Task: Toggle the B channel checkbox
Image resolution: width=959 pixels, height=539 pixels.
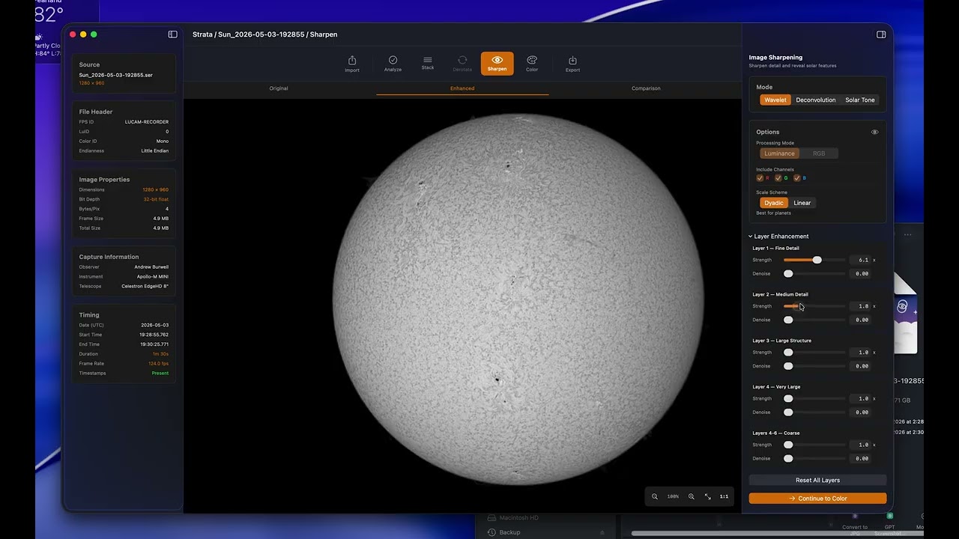Action: [x=797, y=178]
